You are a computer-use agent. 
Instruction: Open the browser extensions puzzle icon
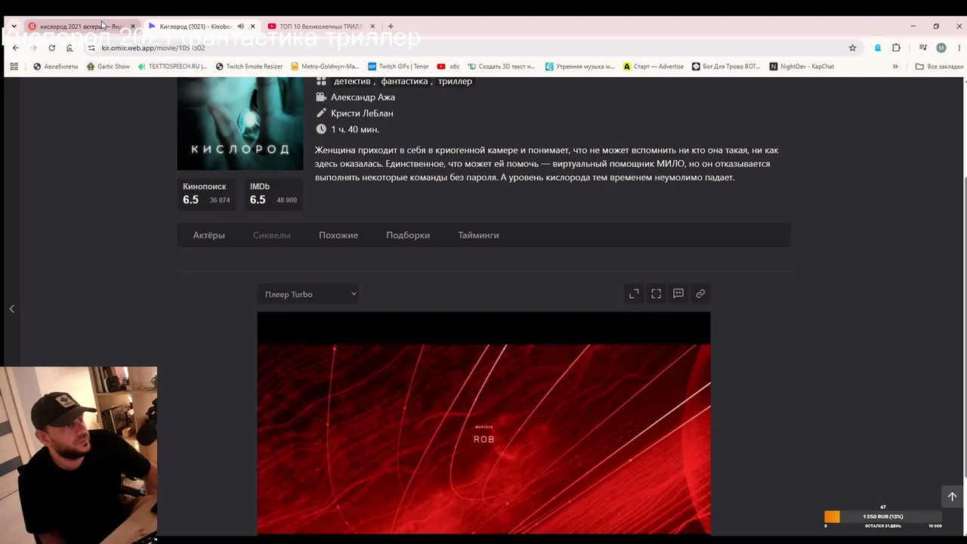coord(896,48)
